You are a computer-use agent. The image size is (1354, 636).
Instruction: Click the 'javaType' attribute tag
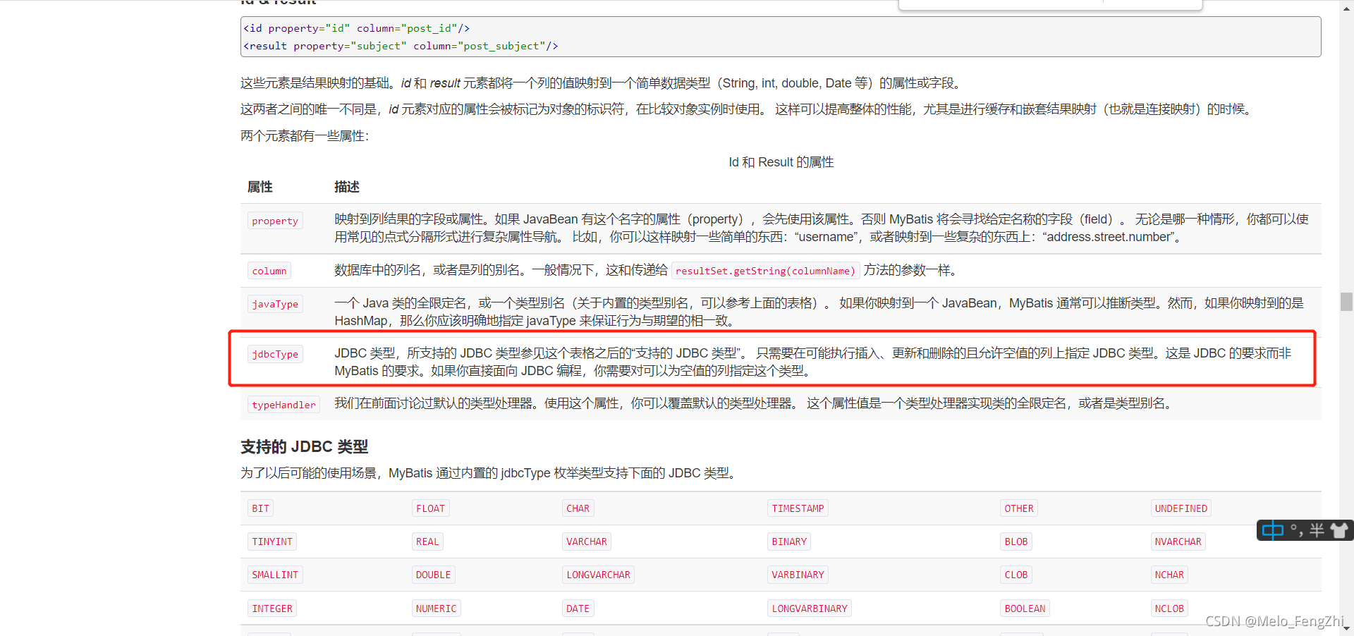click(275, 304)
